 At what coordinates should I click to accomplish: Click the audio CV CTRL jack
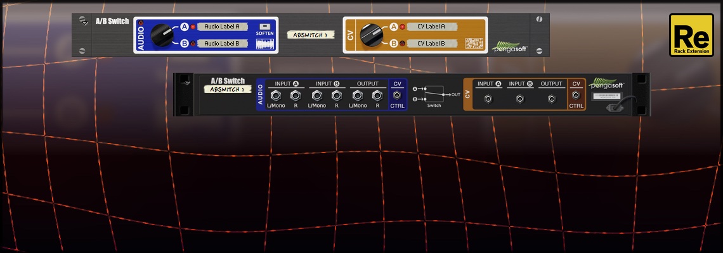397,96
